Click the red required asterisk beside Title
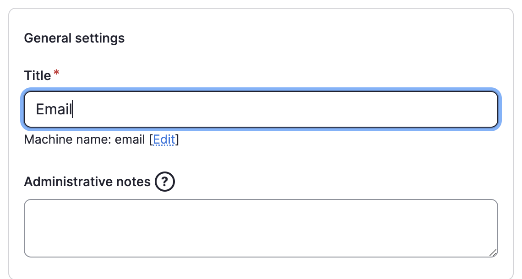 (56, 72)
